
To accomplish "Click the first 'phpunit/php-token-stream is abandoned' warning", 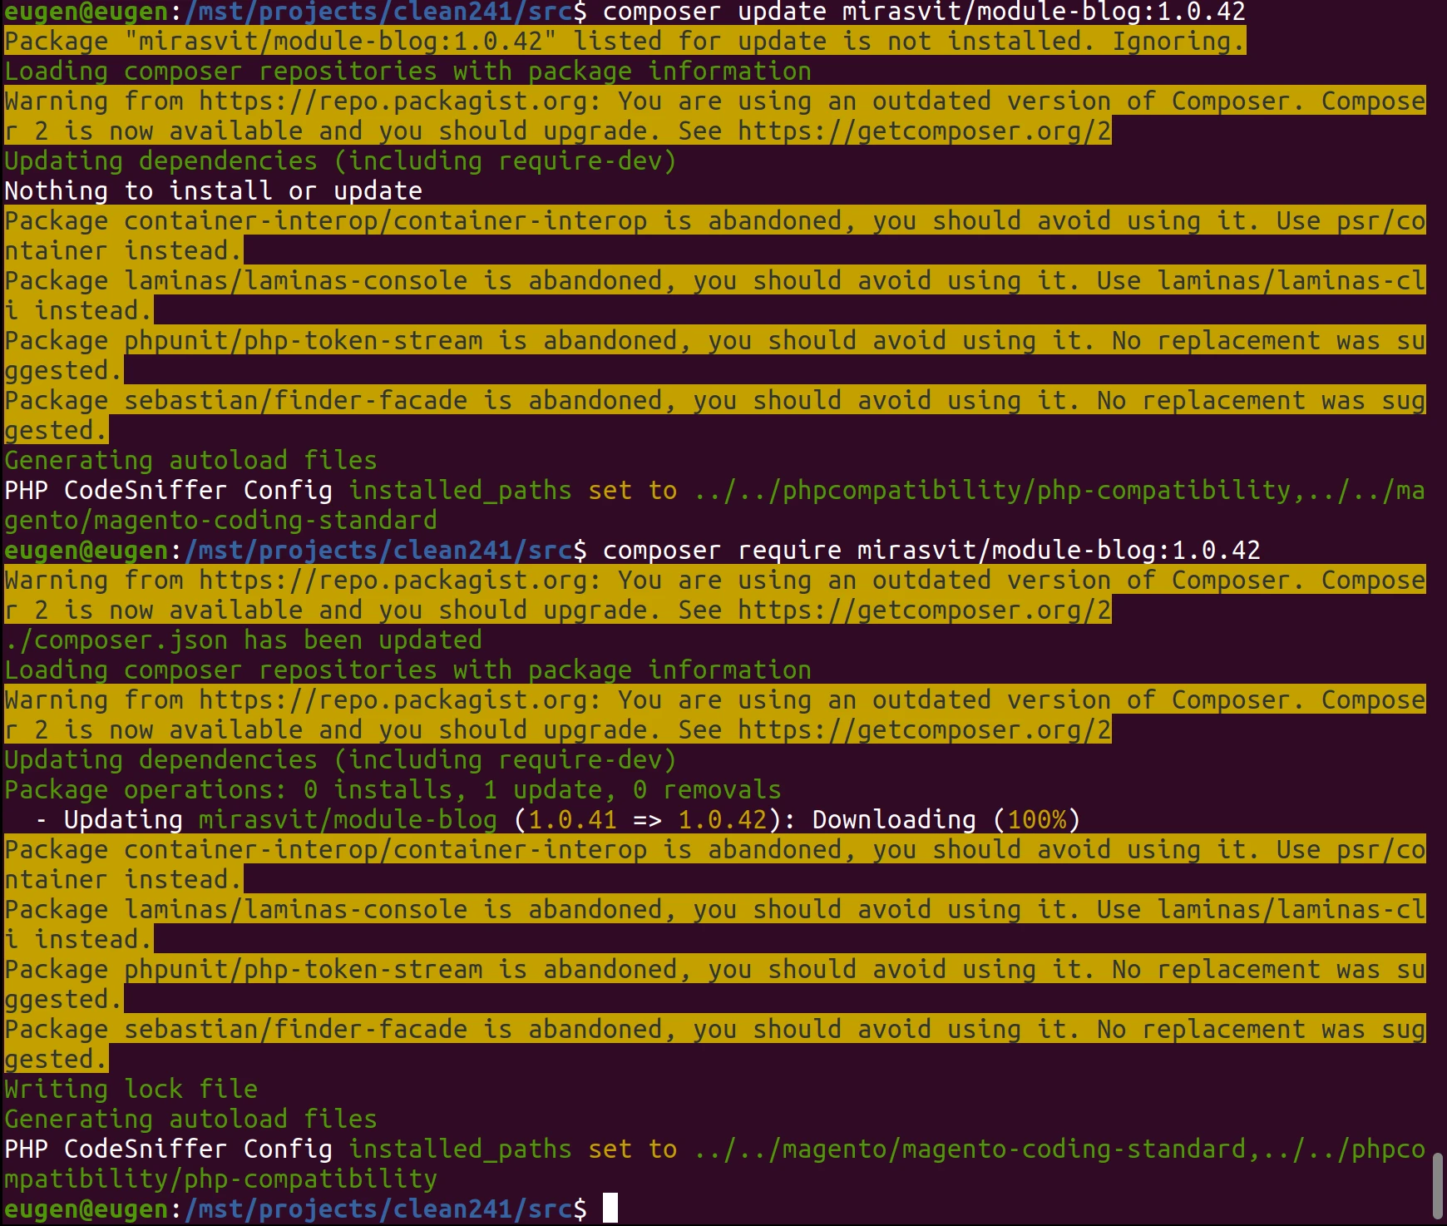I will coord(715,355).
